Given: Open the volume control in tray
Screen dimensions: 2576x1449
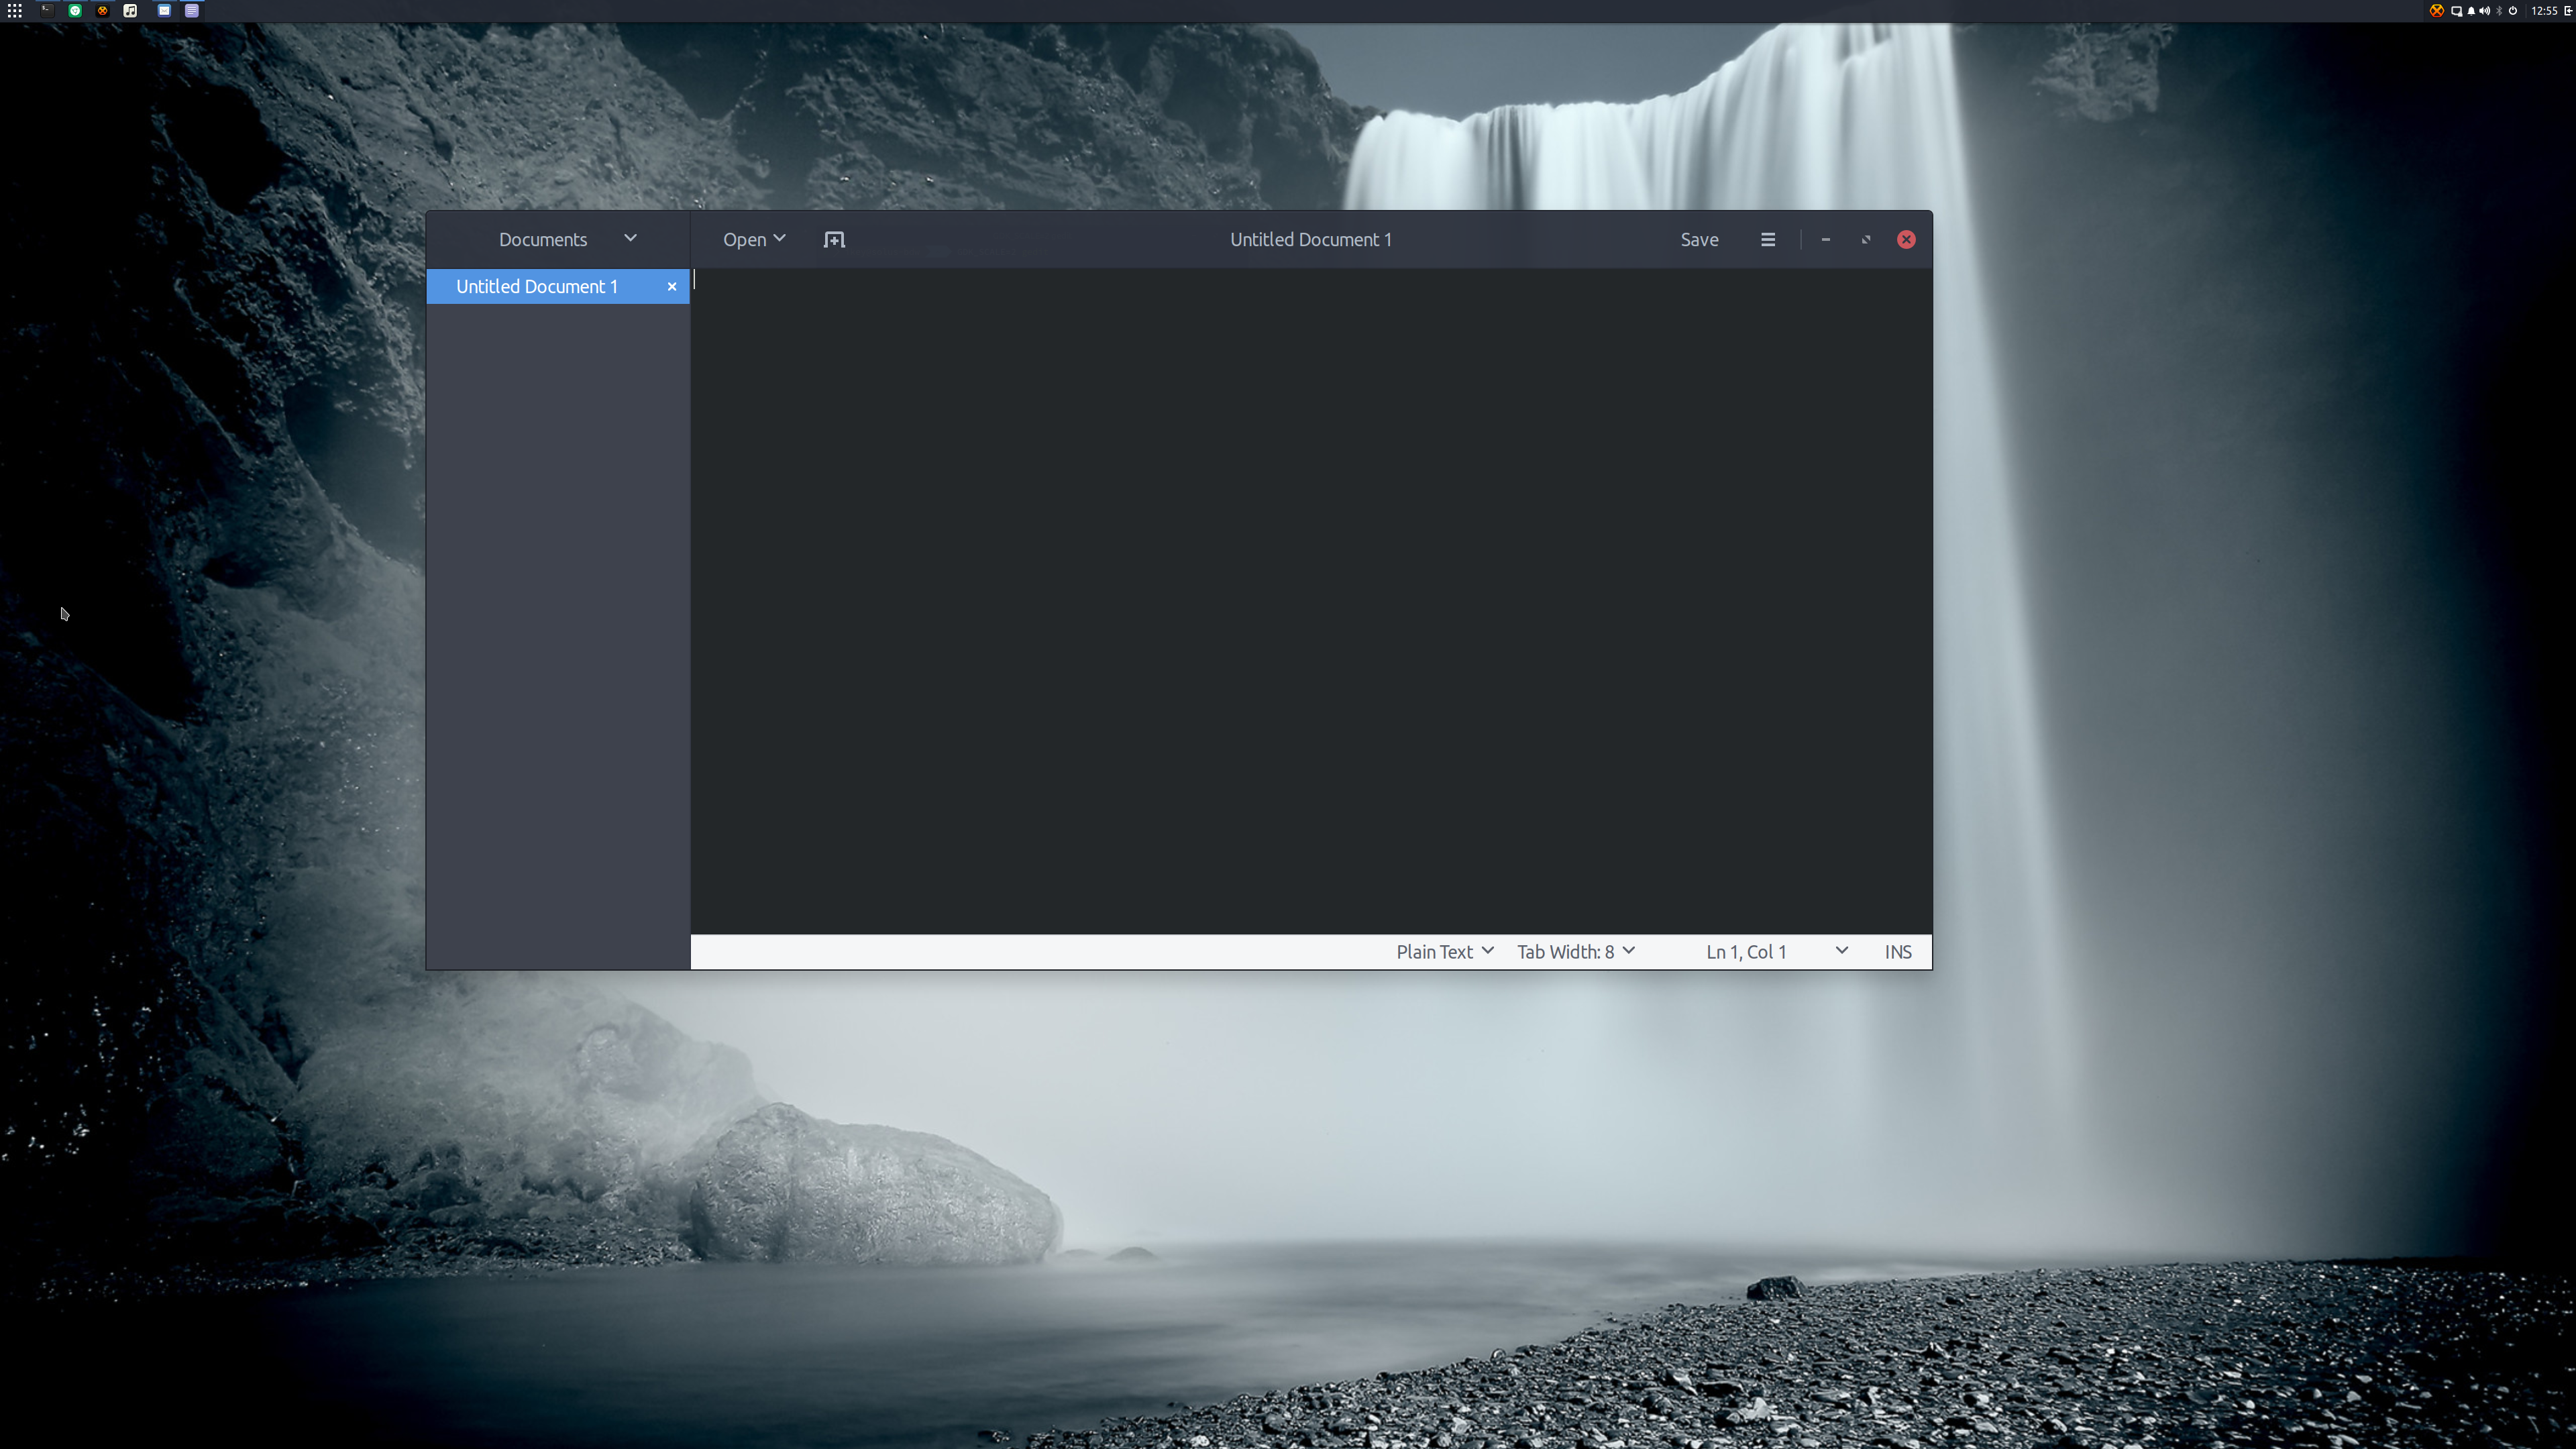Looking at the screenshot, I should (x=2485, y=11).
